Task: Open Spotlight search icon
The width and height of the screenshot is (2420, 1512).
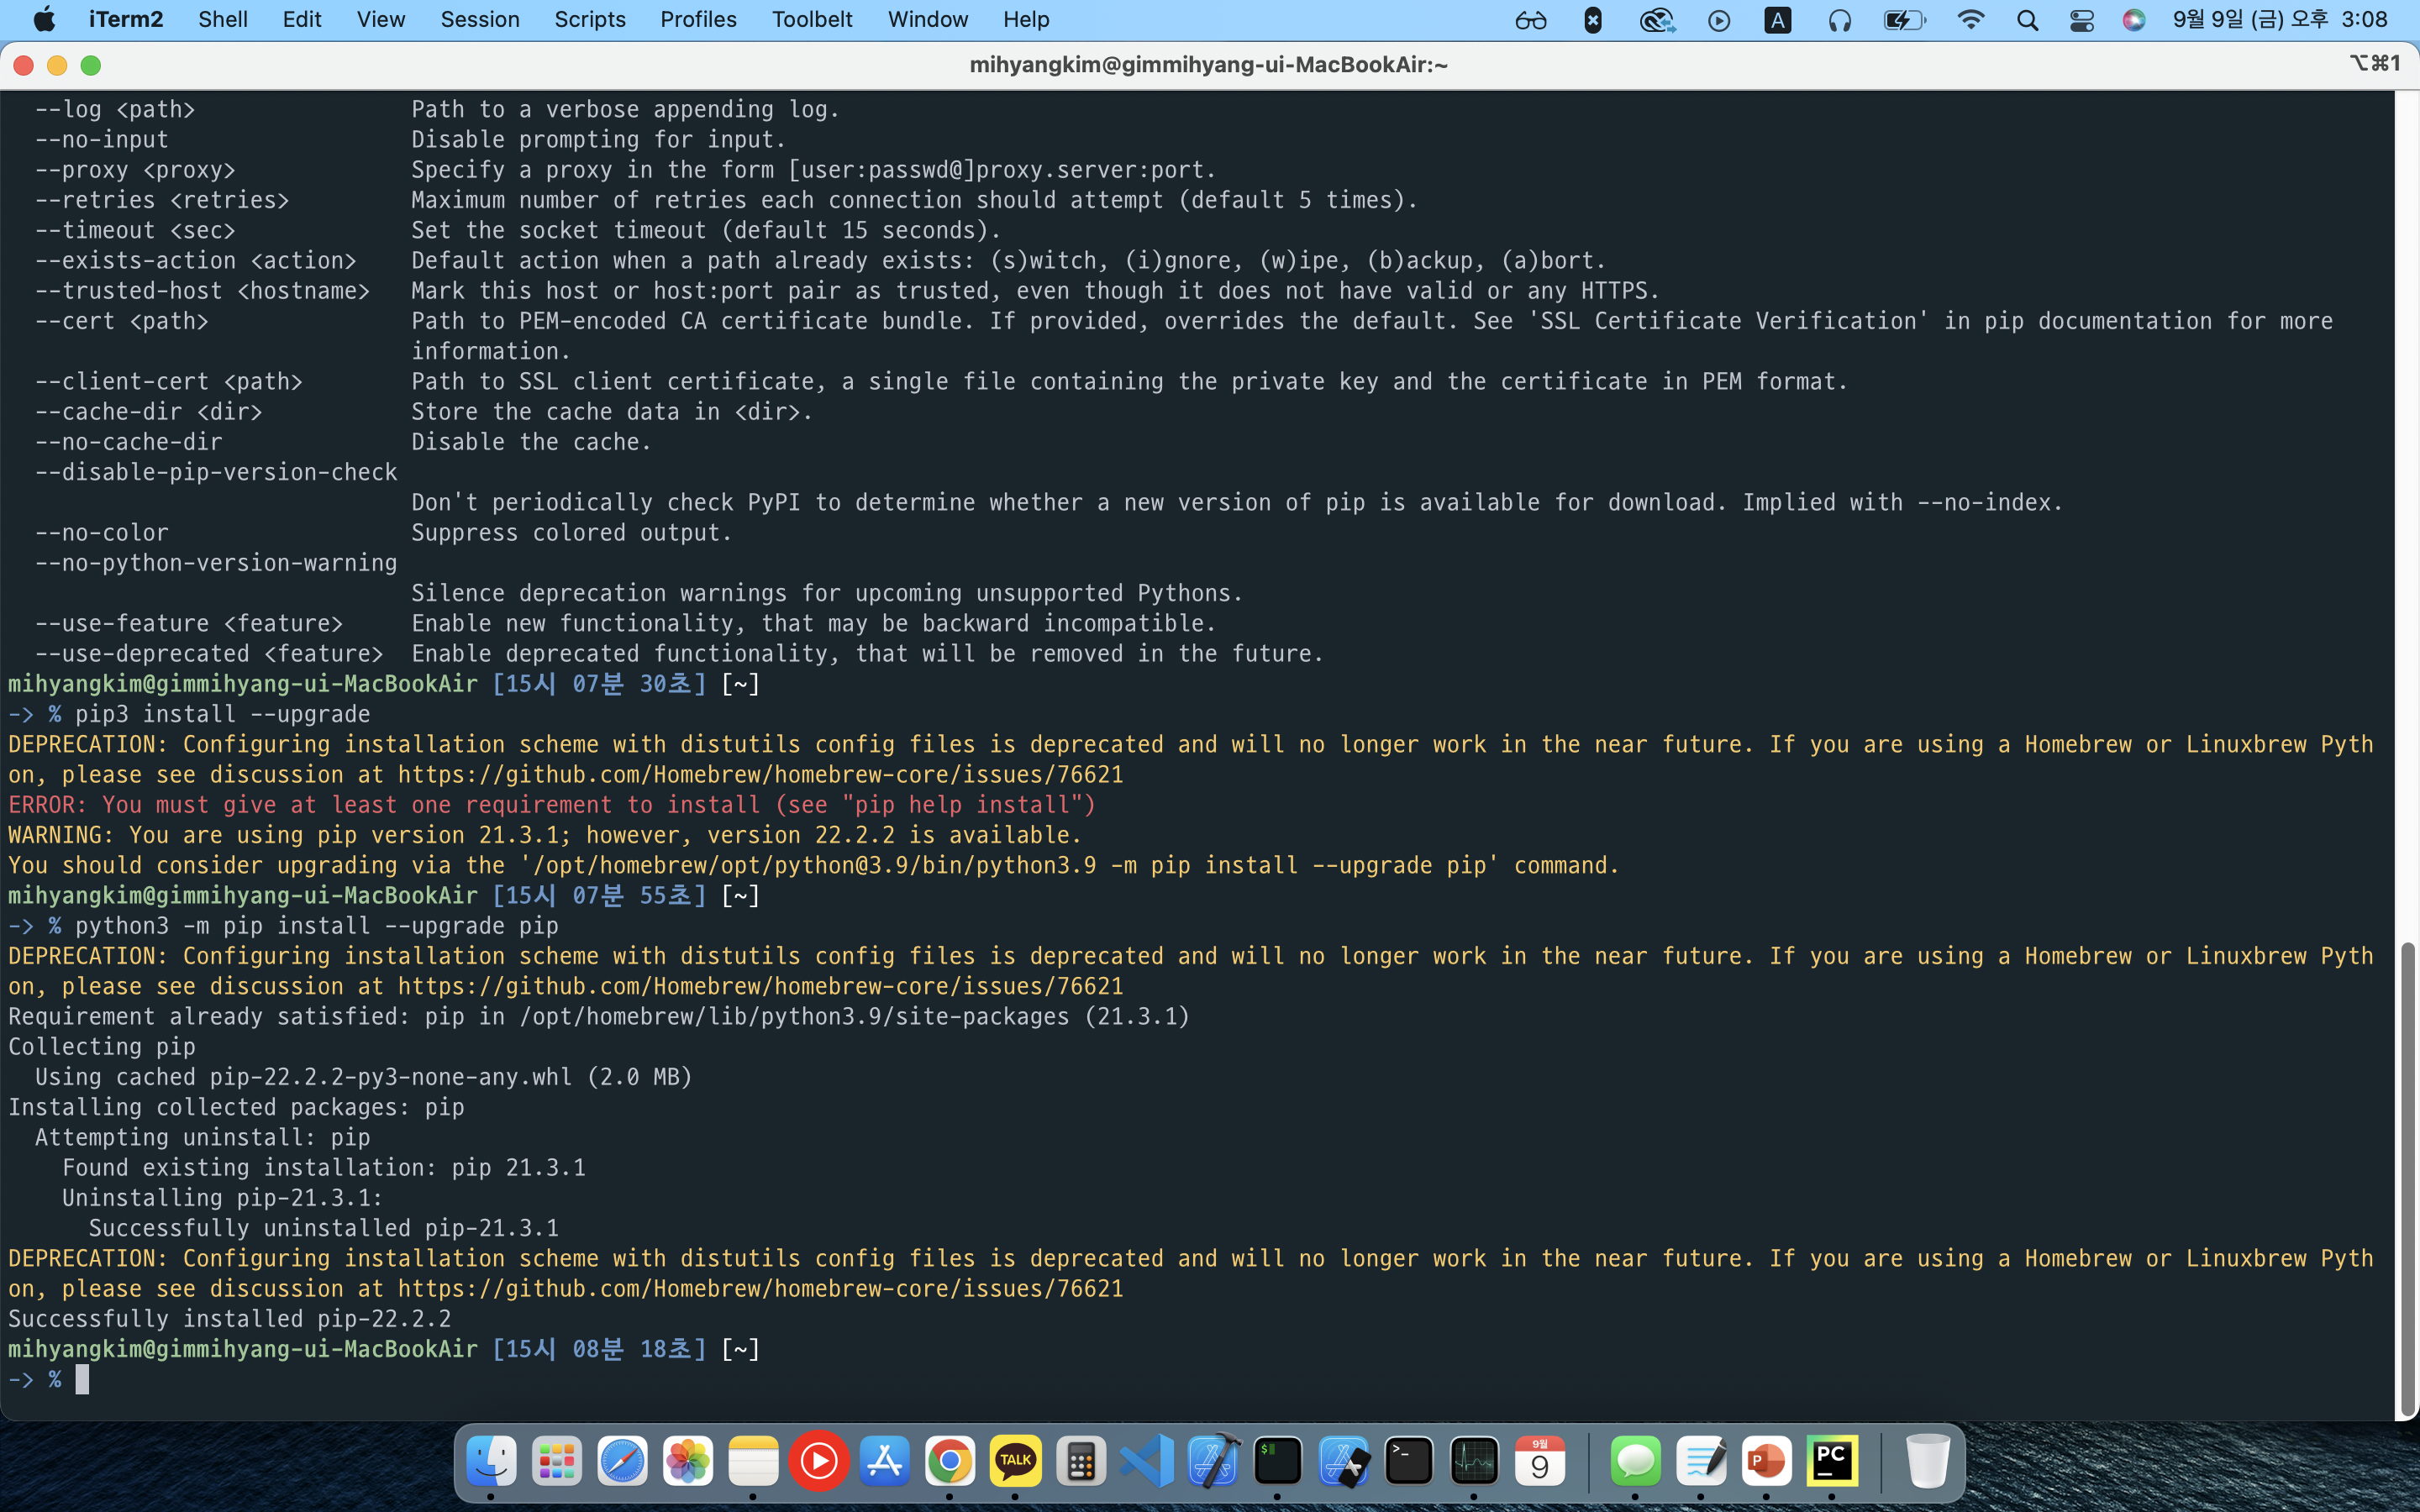Action: click(2027, 20)
